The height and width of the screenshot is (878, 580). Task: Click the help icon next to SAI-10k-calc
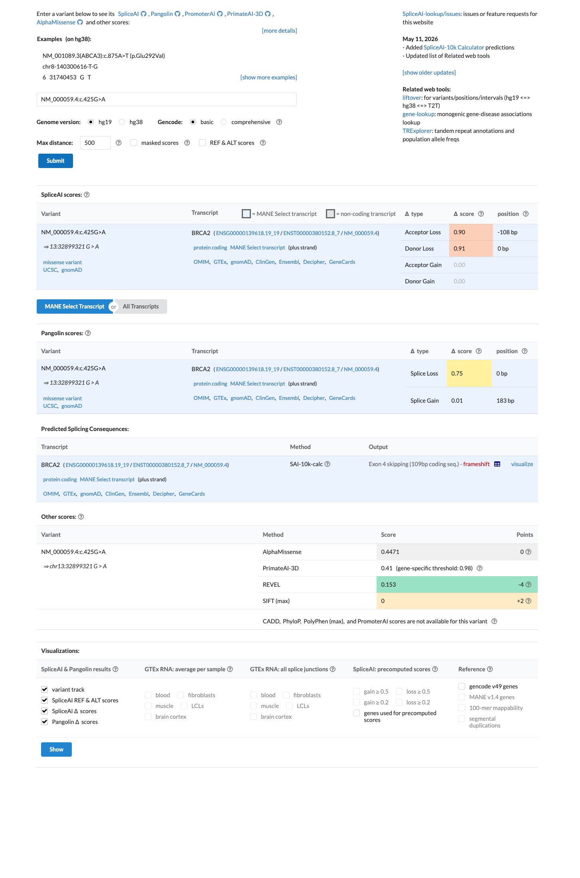point(327,464)
